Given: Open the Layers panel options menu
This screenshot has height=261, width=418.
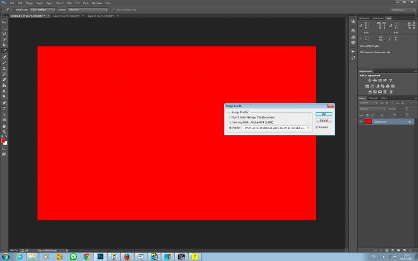Looking at the screenshot, I should coord(415,98).
